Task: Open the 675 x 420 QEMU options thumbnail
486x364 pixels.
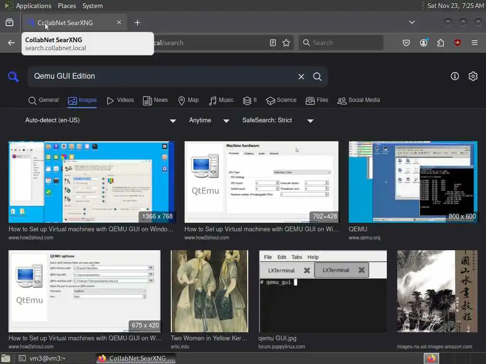Action: tap(84, 291)
